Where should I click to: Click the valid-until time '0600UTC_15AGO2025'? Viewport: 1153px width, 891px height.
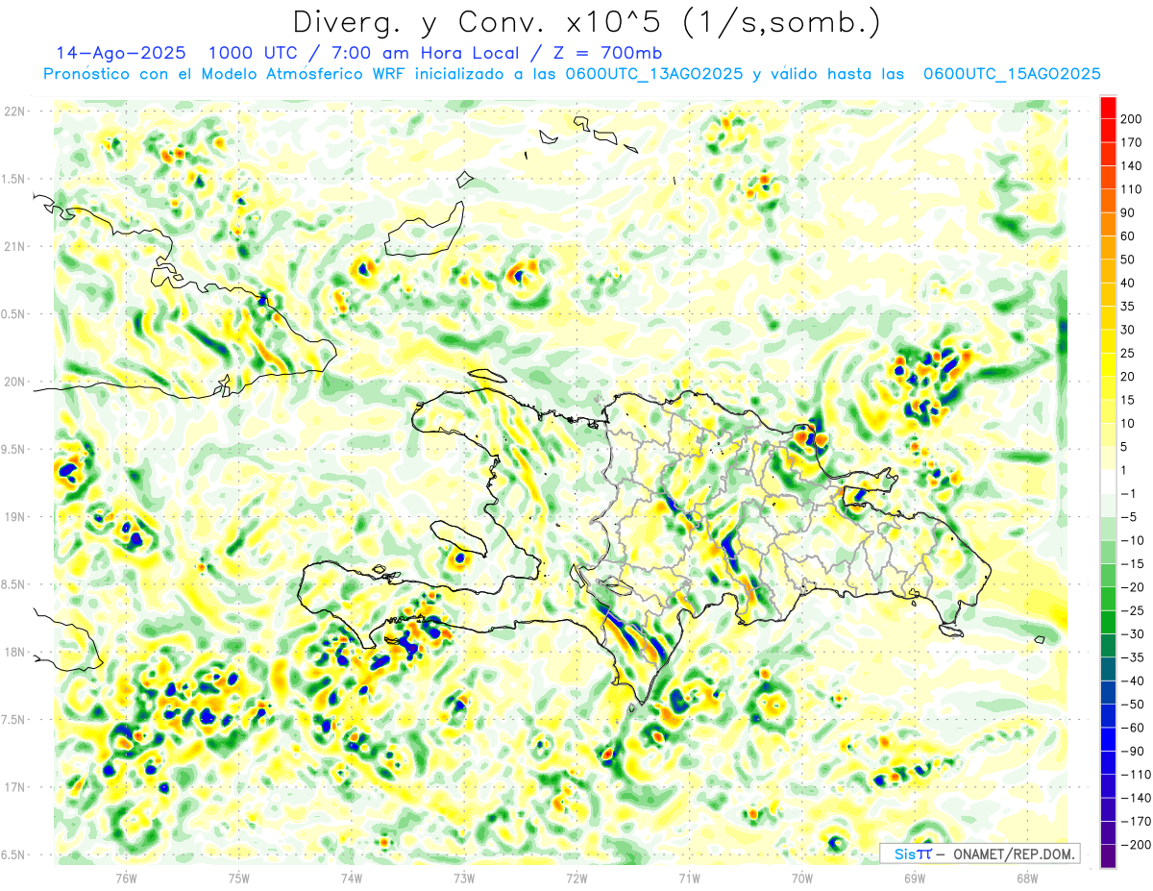click(x=1012, y=74)
